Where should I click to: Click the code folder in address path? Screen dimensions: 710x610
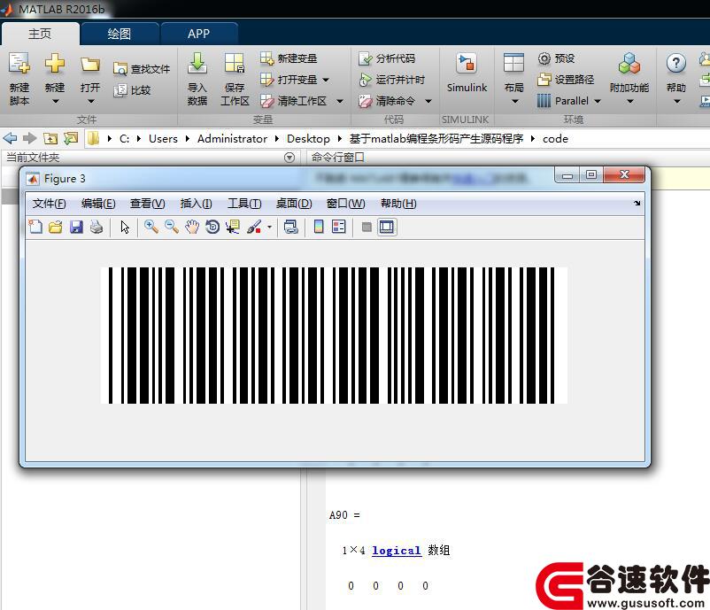(555, 139)
